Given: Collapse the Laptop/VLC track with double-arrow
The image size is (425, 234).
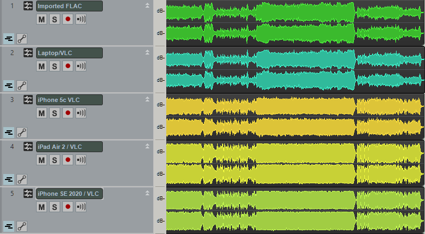Looking at the screenshot, I should [147, 52].
